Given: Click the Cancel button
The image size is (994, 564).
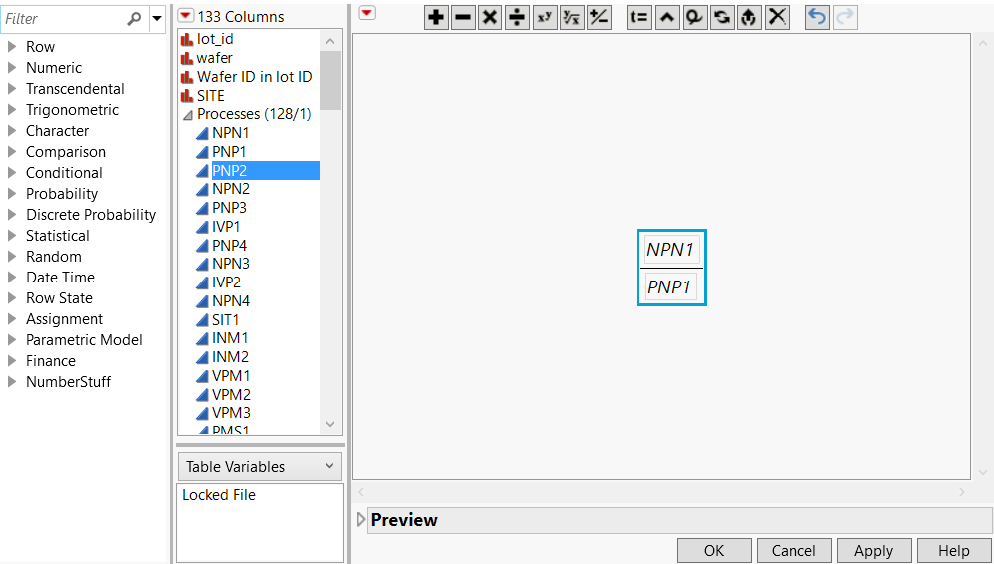Looking at the screenshot, I should pyautogui.click(x=793, y=551).
